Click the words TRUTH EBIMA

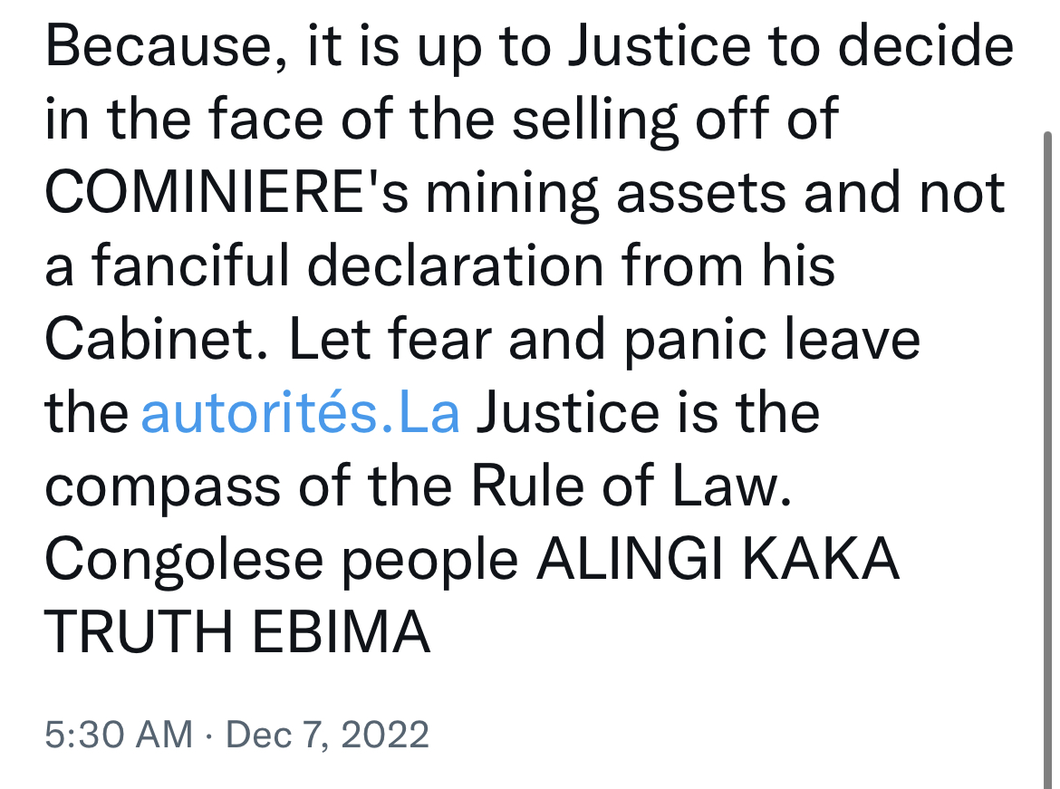pos(237,633)
